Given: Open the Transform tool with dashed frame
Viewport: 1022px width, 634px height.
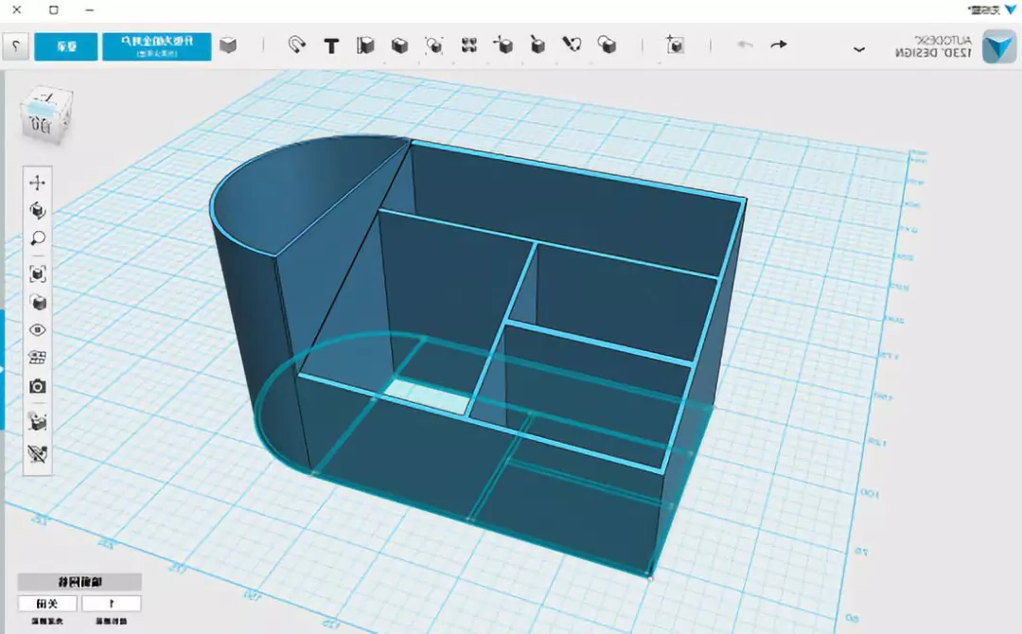Looking at the screenshot, I should pyautogui.click(x=675, y=45).
